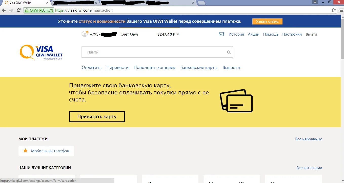344x183 pixels.
Task: Open the Chrome menu hamburger icon
Action: coord(341,10)
